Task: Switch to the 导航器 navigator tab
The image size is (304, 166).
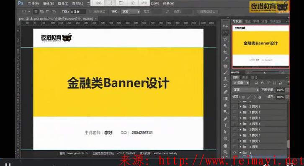Action: tap(237, 21)
